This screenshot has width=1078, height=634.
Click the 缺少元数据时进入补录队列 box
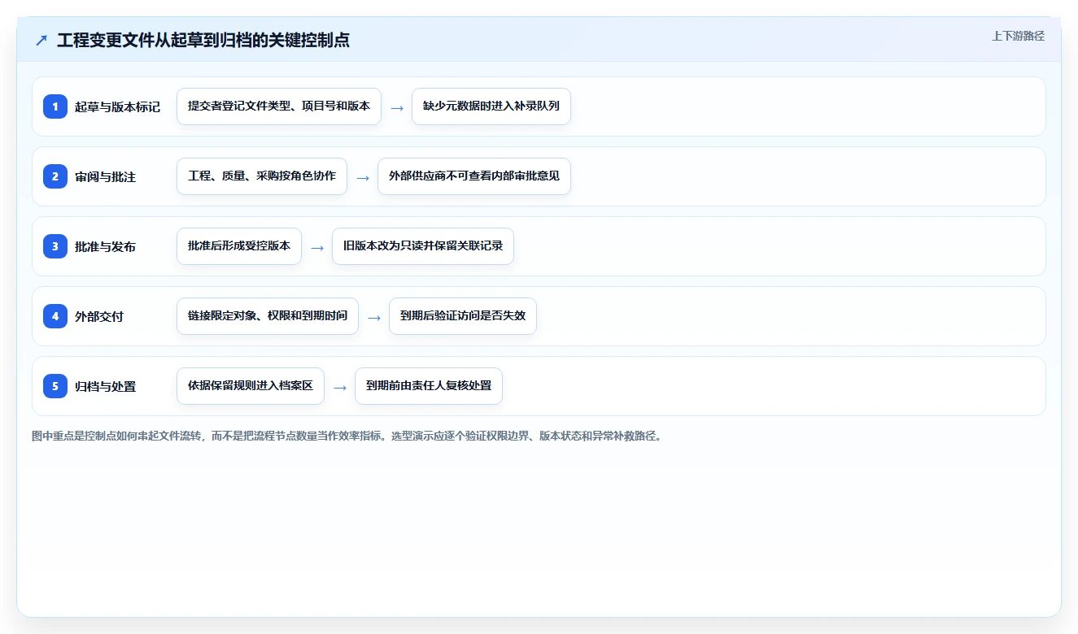491,106
